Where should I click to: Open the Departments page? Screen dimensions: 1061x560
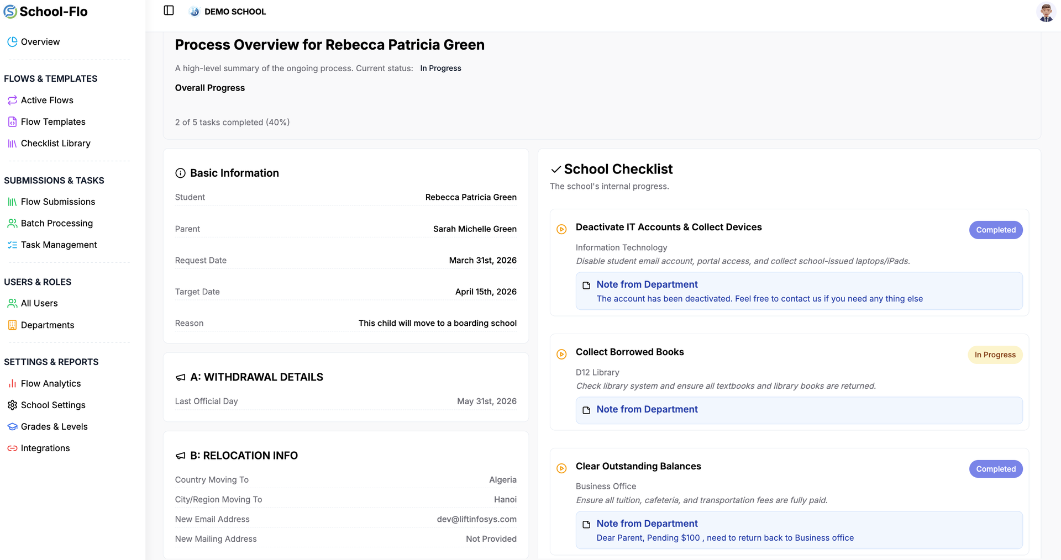coord(47,325)
